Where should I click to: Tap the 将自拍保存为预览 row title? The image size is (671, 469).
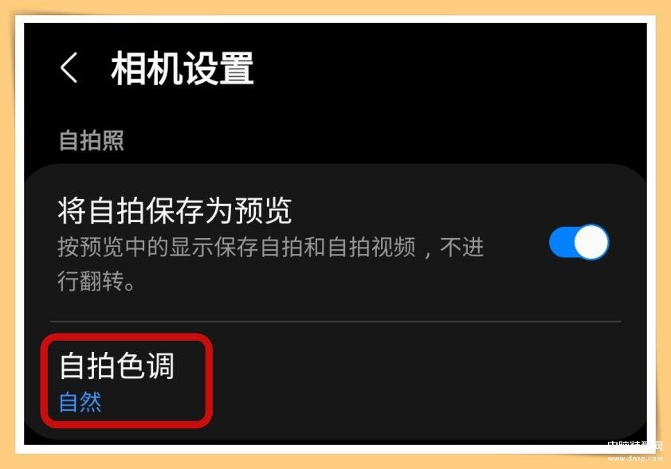[x=175, y=211]
